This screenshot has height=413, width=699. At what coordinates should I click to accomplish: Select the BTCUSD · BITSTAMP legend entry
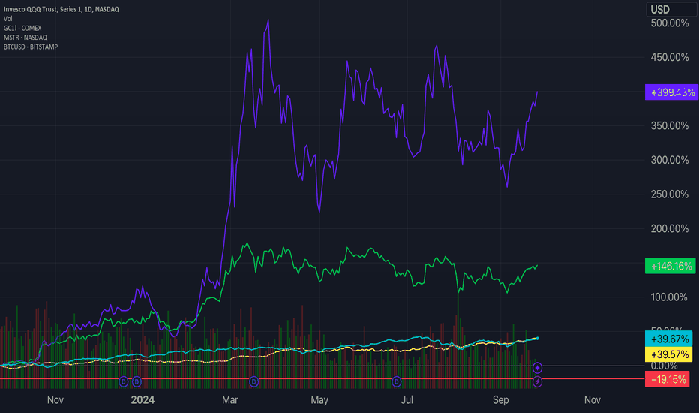(x=31, y=47)
